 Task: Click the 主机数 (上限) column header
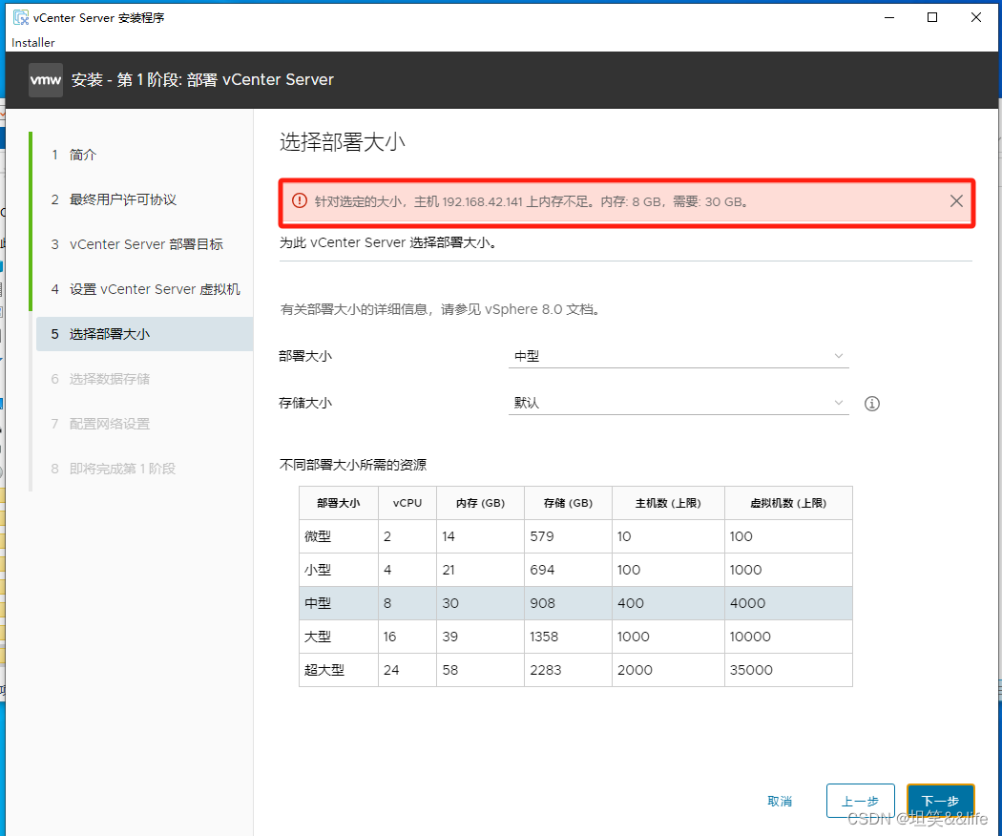(668, 503)
